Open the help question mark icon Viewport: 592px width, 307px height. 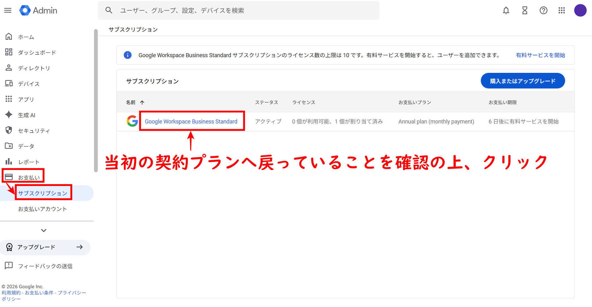click(543, 10)
